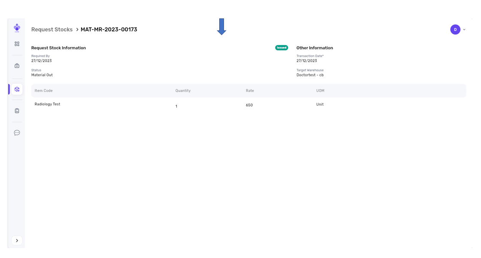The width and height of the screenshot is (481, 258).
Task: Go back to Request Stocks breadcrumb
Action: 52,30
